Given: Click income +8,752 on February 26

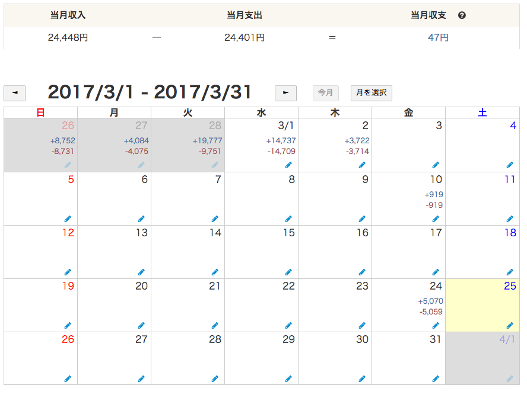Looking at the screenshot, I should (62, 141).
